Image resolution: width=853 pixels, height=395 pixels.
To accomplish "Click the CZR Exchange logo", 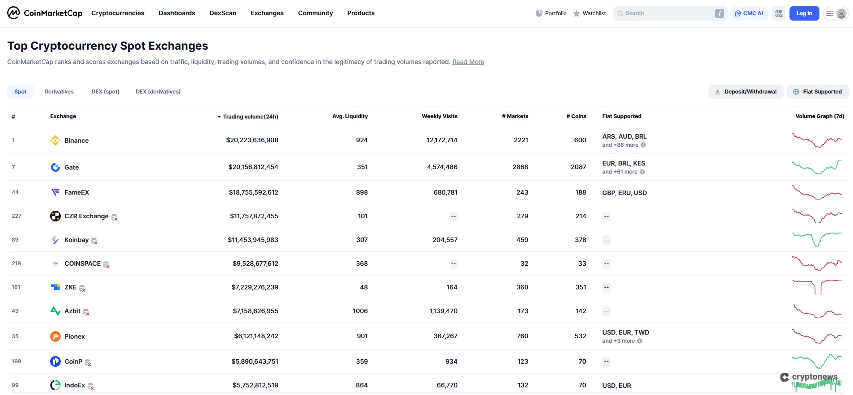I will [x=55, y=216].
